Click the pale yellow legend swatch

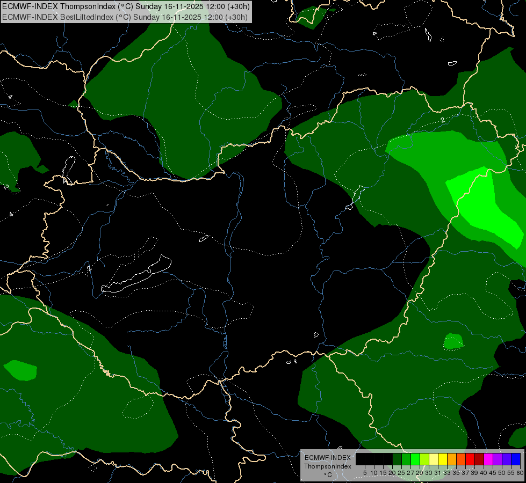tap(433, 459)
